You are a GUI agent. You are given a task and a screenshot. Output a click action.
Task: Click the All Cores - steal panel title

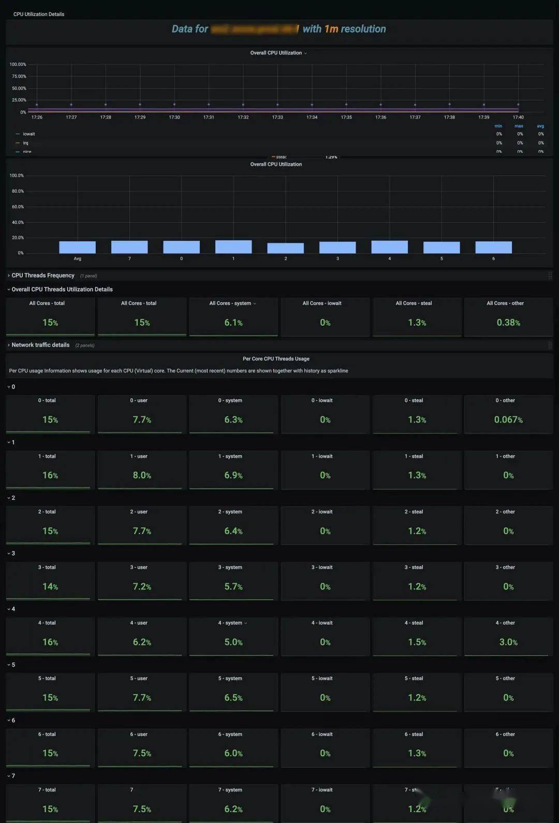pos(414,304)
